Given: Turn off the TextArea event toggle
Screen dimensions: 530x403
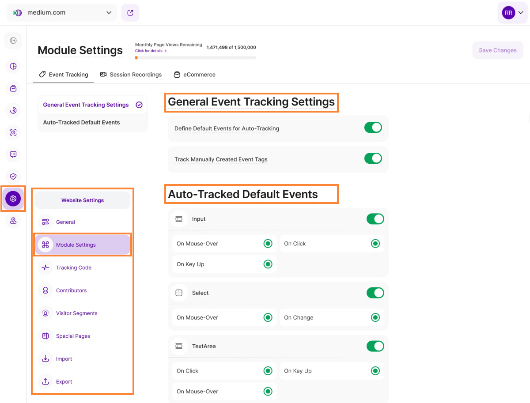Looking at the screenshot, I should (375, 346).
